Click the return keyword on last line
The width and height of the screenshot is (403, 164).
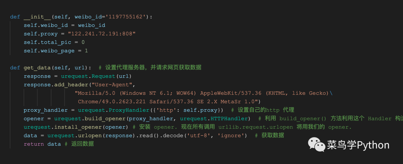point(34,144)
